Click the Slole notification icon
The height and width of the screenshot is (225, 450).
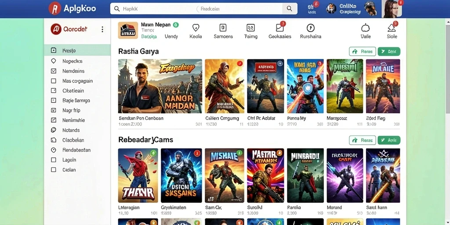[392, 28]
